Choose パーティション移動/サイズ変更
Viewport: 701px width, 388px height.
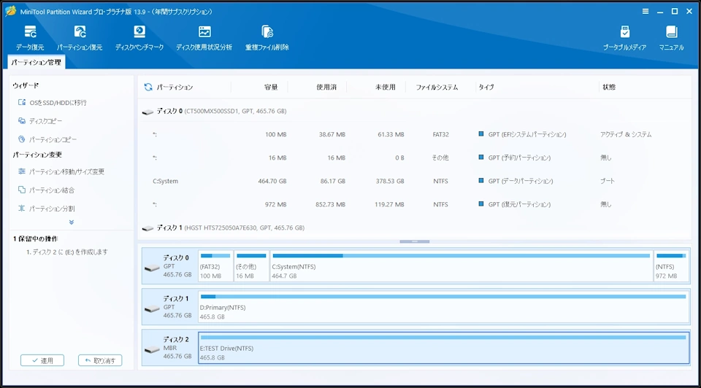tap(61, 171)
